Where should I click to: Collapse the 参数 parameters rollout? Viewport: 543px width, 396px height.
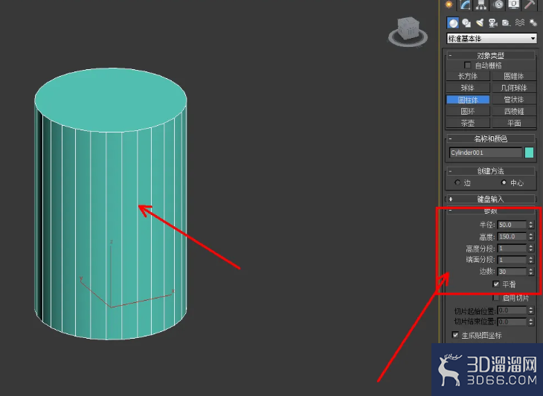tap(491, 211)
